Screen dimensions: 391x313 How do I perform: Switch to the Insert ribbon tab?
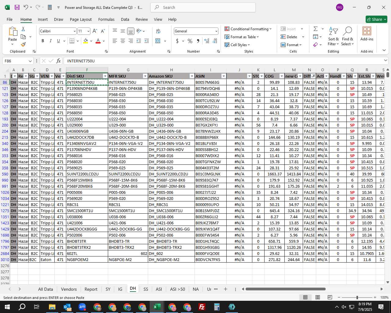pos(43,19)
